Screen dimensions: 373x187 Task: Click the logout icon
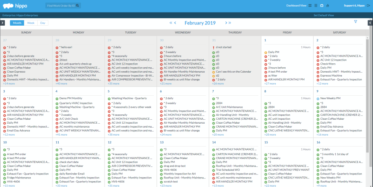368,5
